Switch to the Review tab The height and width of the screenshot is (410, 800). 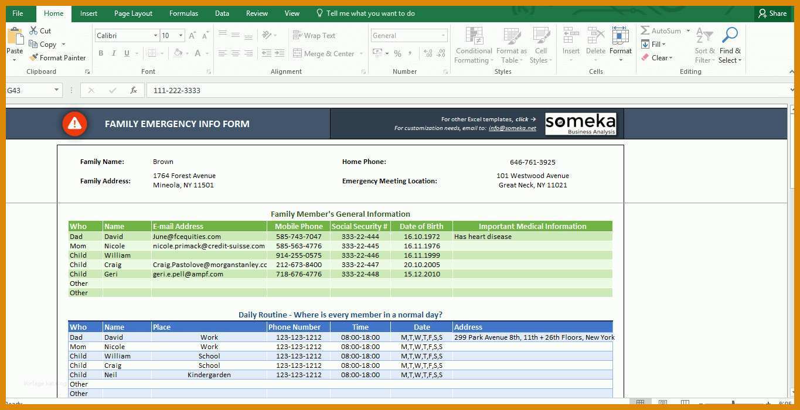click(x=257, y=13)
